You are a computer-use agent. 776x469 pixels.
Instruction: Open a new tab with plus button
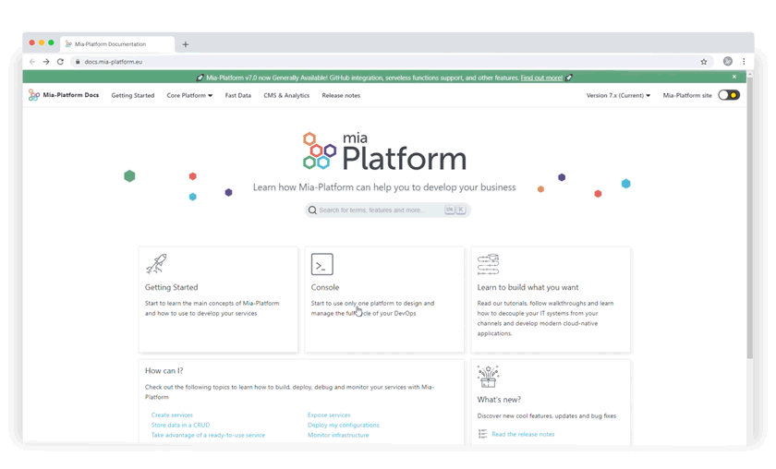185,44
